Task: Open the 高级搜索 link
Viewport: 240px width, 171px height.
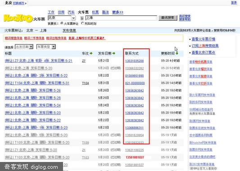Action: 185,16
